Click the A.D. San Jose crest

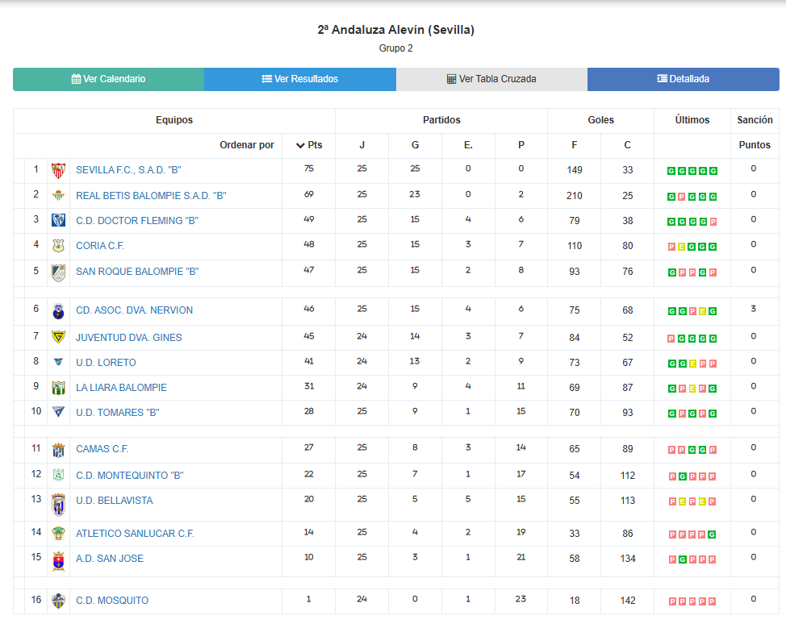point(58,561)
